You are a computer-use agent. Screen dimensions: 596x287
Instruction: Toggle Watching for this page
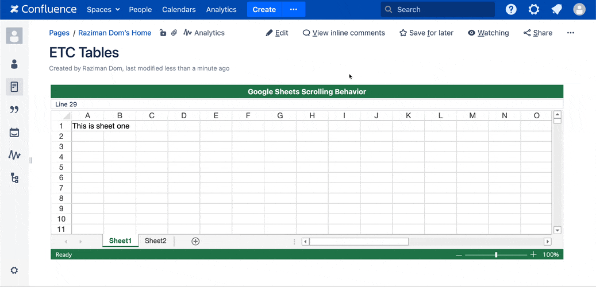pos(488,33)
